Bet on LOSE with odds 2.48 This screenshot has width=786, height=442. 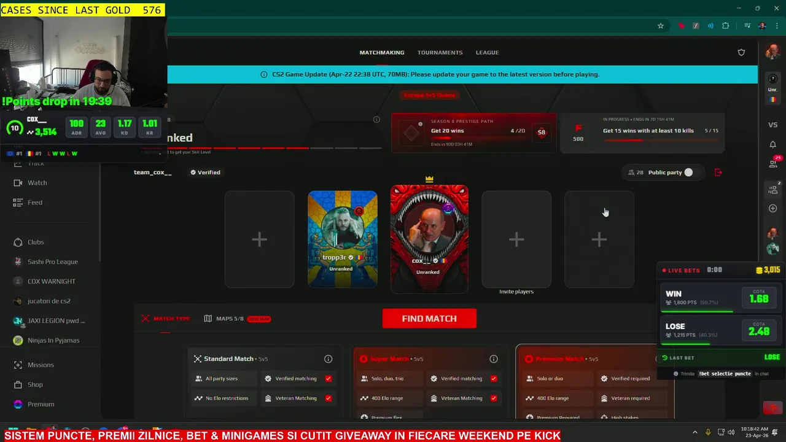tap(758, 331)
